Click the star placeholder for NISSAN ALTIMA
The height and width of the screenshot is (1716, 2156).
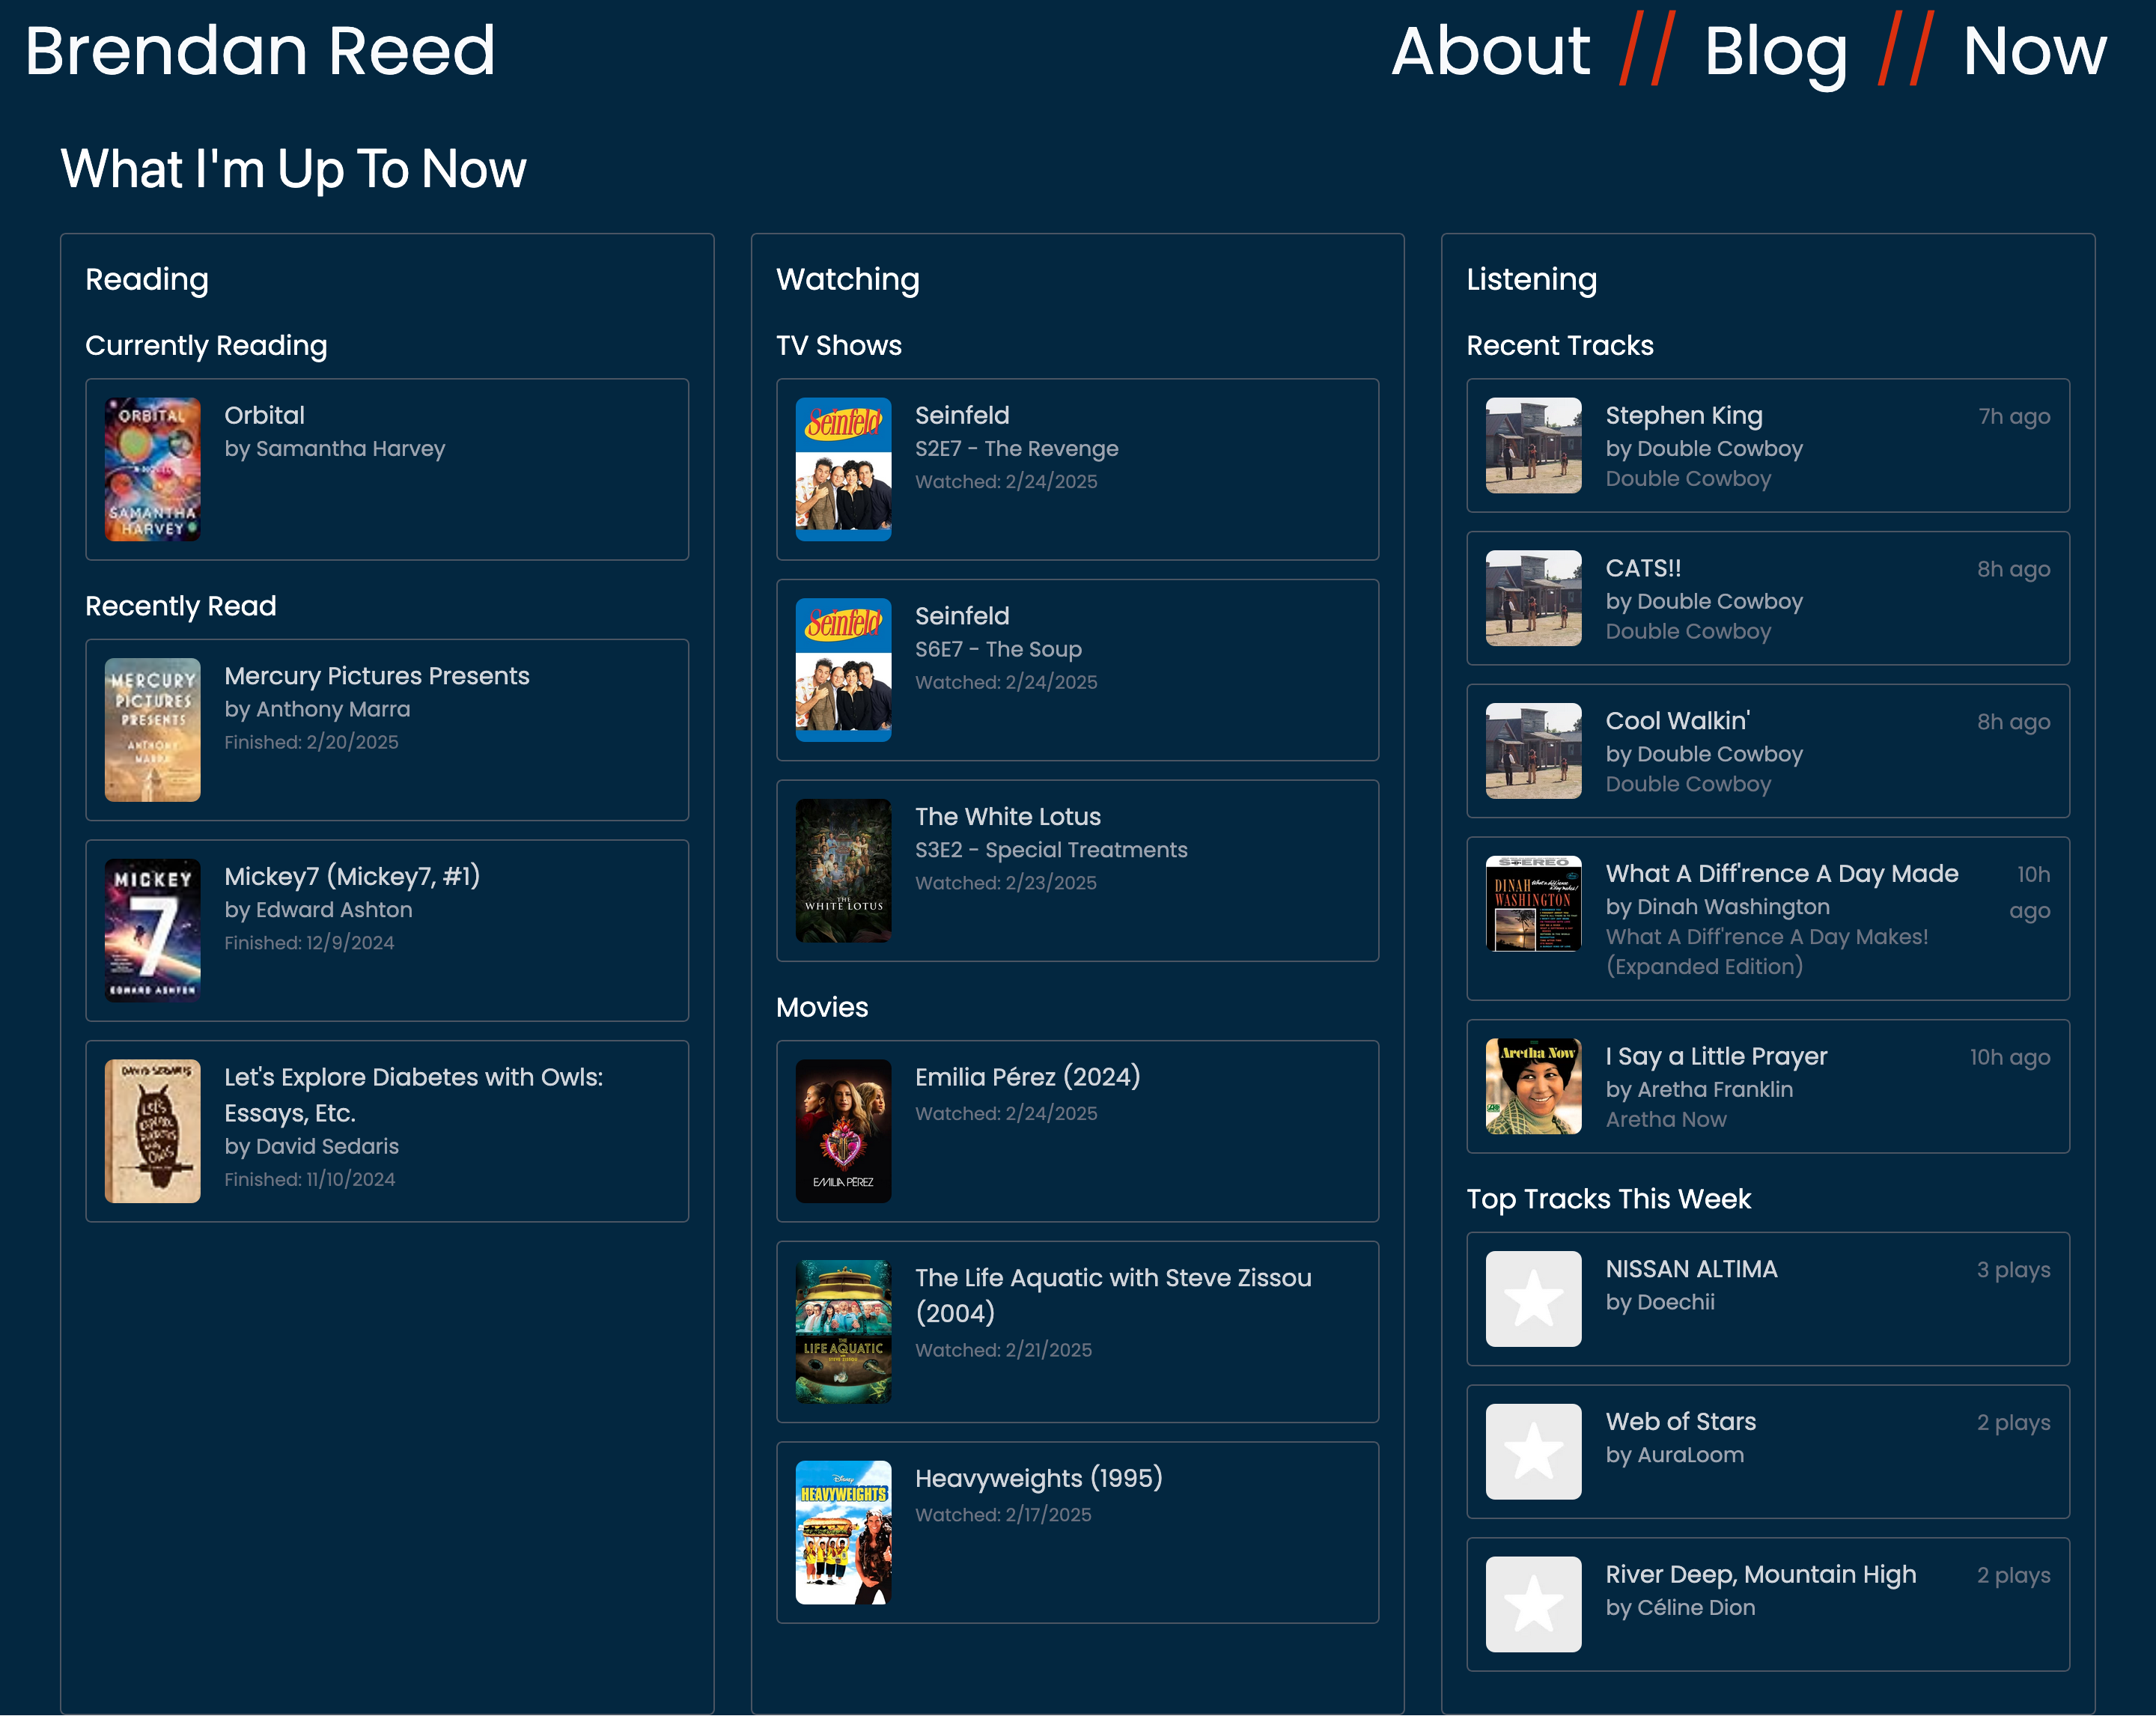point(1533,1299)
